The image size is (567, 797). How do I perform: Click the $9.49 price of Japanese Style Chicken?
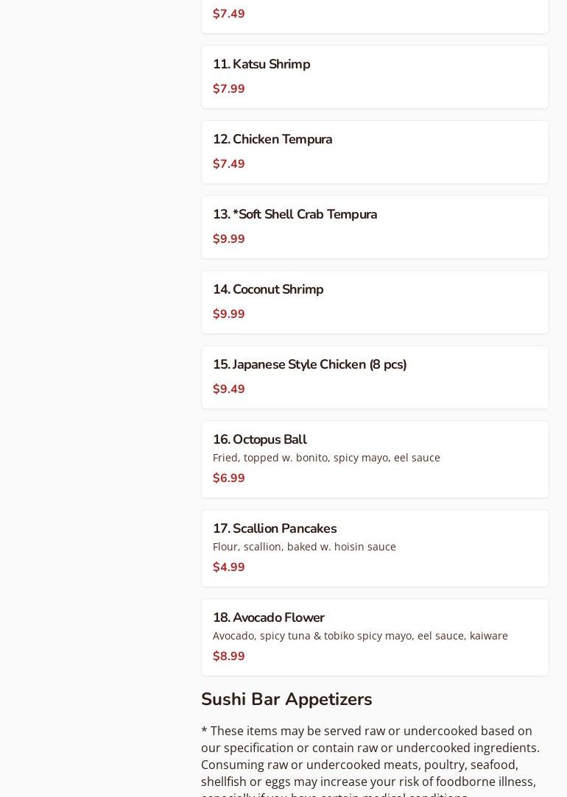point(228,389)
